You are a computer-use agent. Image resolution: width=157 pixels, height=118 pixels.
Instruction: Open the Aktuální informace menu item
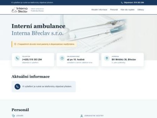click(x=99, y=10)
